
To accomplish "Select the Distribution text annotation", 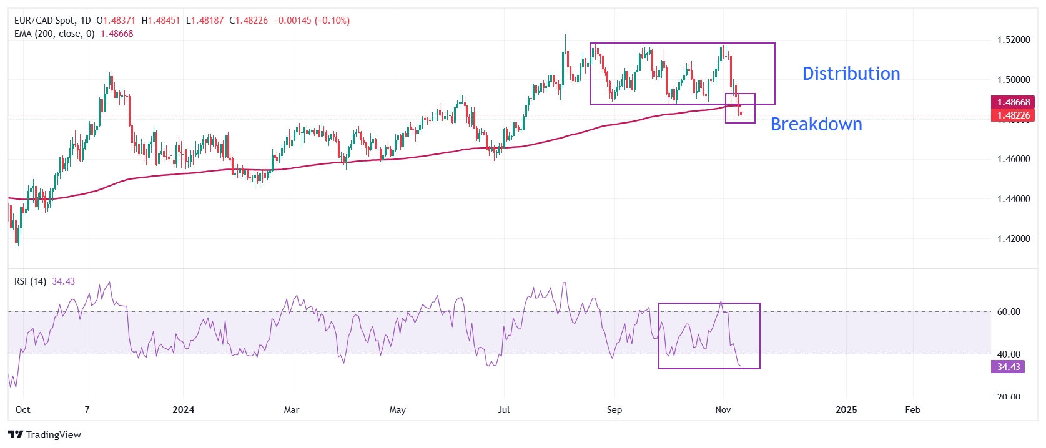I will coord(851,74).
